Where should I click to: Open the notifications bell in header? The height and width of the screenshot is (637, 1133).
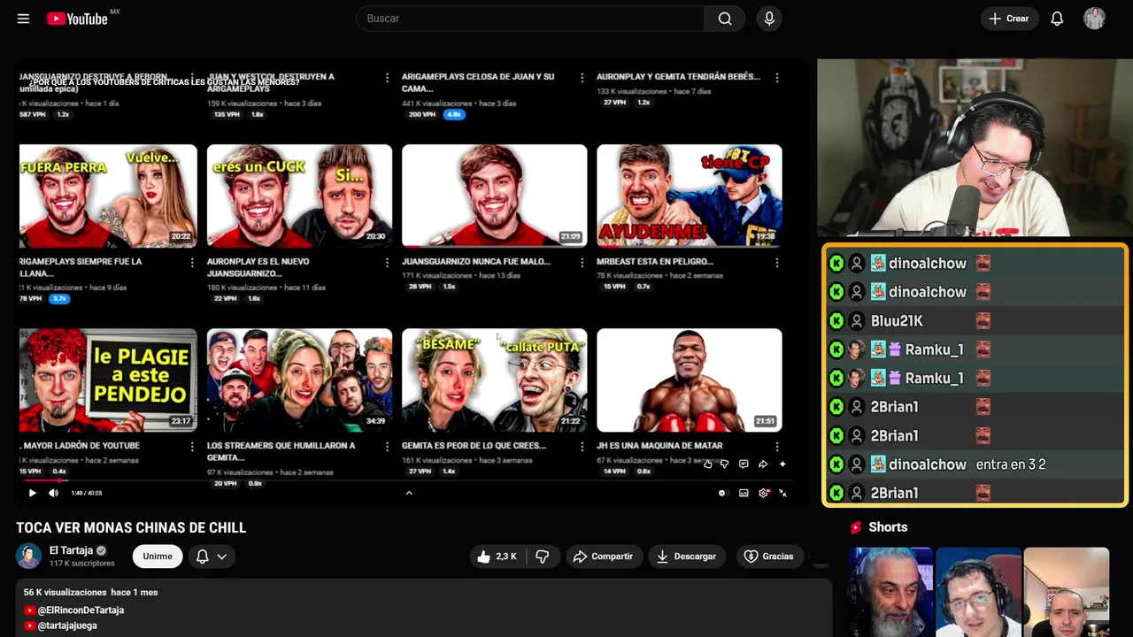(x=1057, y=19)
